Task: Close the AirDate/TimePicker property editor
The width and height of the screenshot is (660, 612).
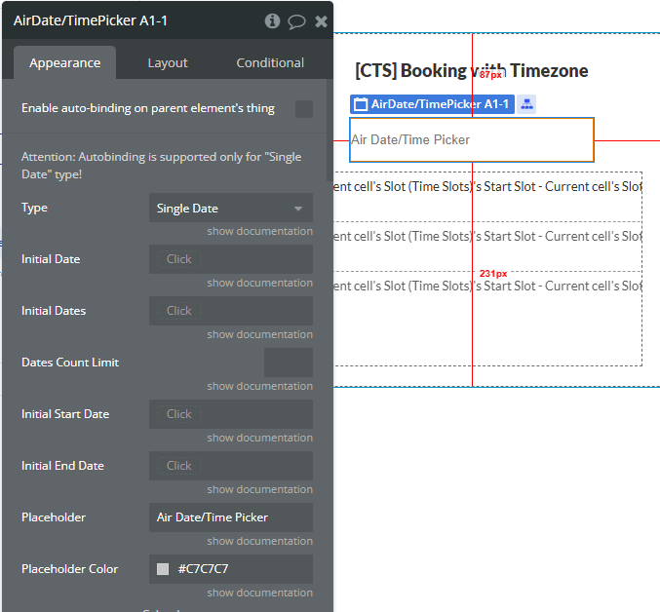Action: pyautogui.click(x=321, y=20)
